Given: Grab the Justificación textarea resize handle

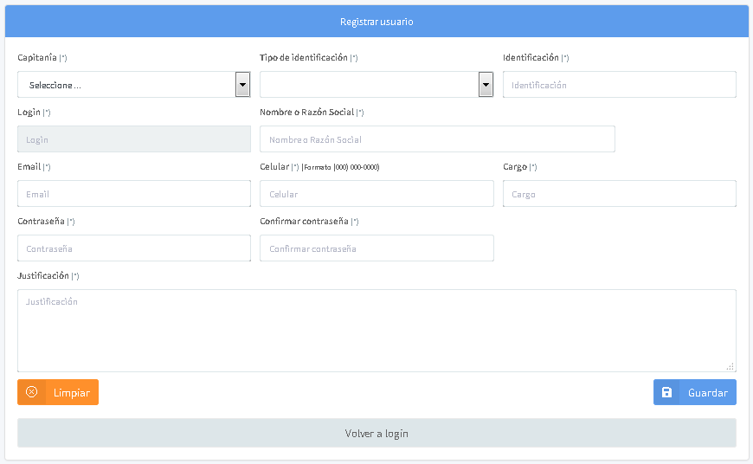Looking at the screenshot, I should point(730,366).
